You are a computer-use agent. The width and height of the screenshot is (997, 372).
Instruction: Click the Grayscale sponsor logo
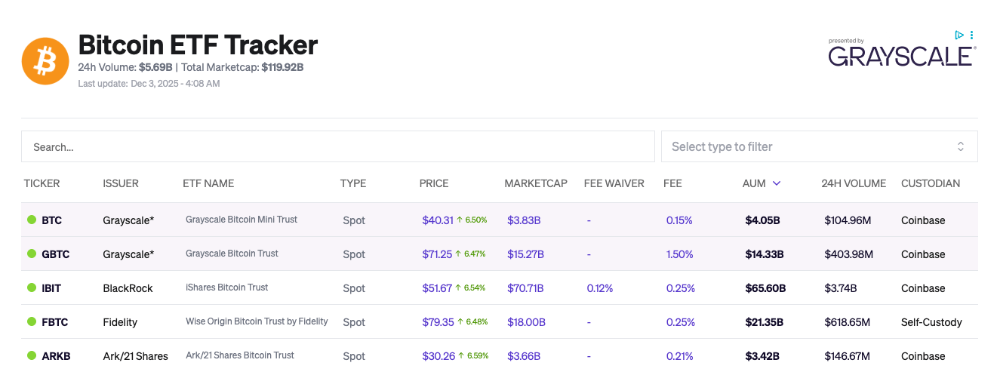click(x=902, y=55)
